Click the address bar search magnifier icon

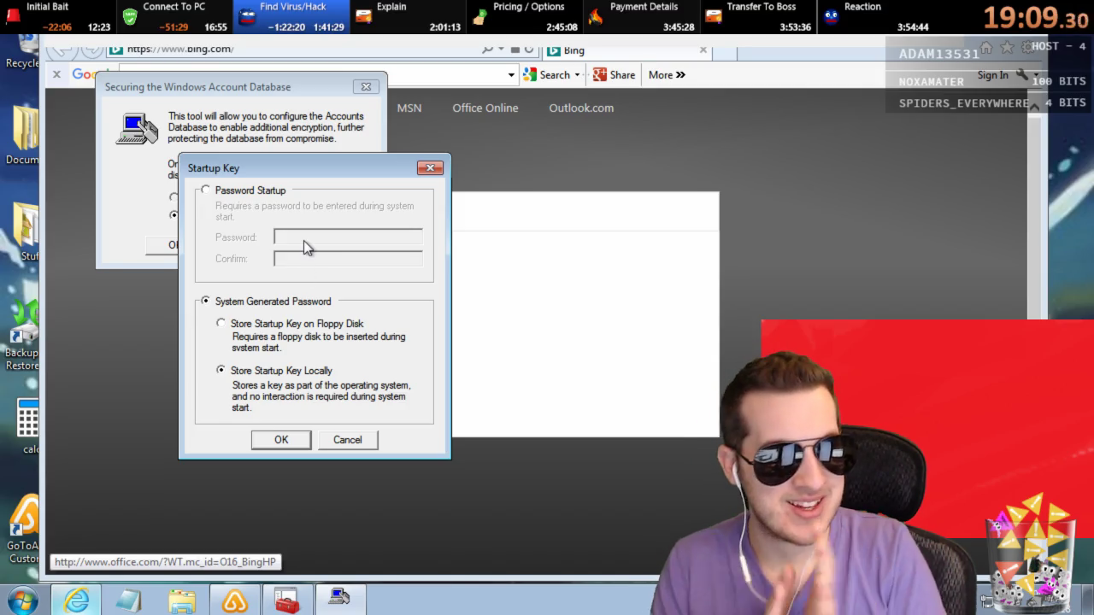click(x=487, y=50)
